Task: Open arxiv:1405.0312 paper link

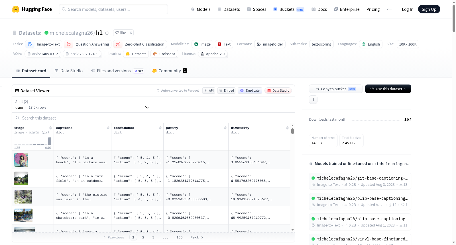Action: [43, 54]
